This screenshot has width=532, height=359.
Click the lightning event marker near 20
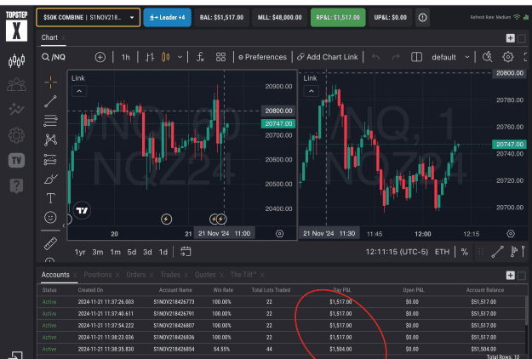coord(166,219)
